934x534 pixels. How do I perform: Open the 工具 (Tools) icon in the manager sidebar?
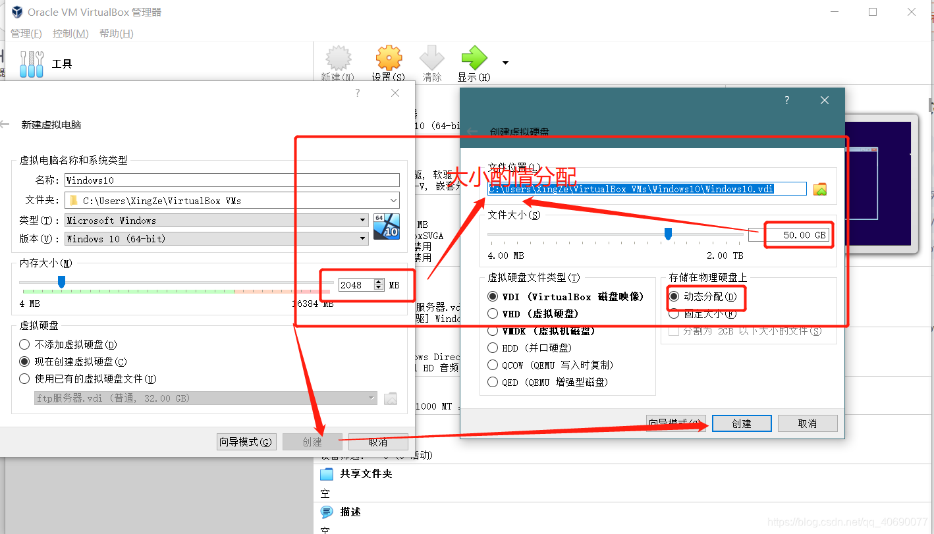[31, 63]
